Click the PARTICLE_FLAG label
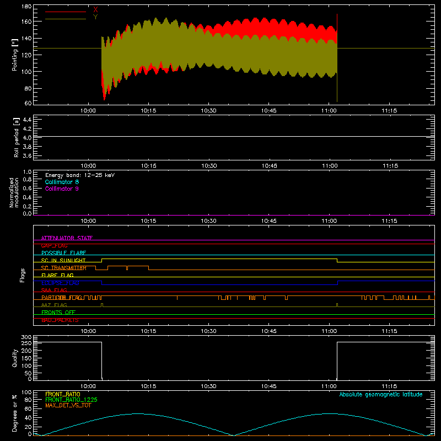Viewport: 441px width, 441px height. click(62, 297)
